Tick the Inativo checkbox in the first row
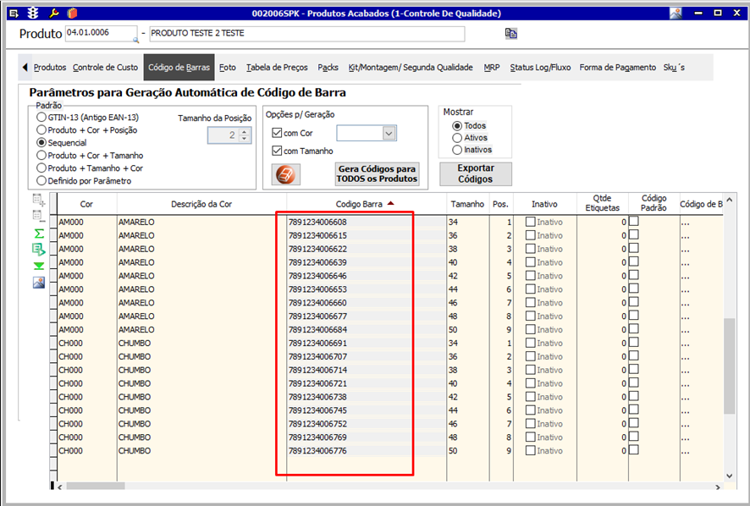 (x=531, y=223)
